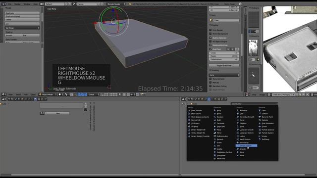The height and width of the screenshot is (178, 317).
Task: Click the Collision modifier icon
Action: pyautogui.click(x=260, y=114)
